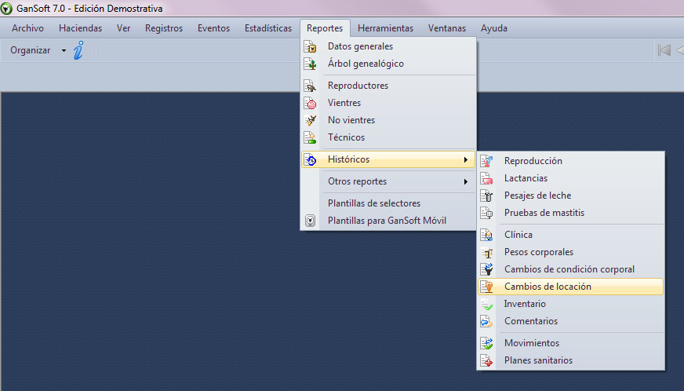Click the Árbol genealógico tree icon
Screen dimensions: 684x391
click(x=310, y=64)
